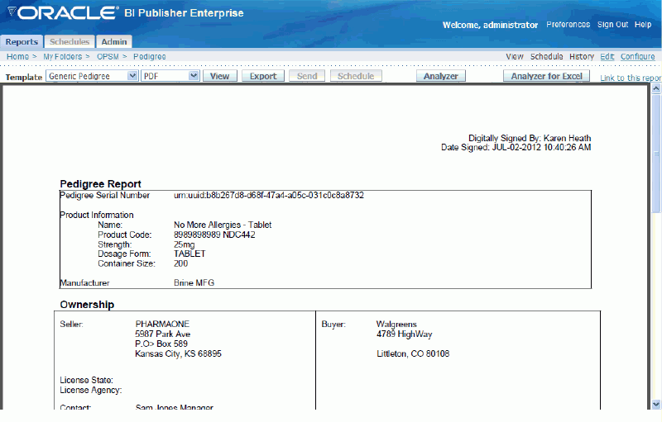The height and width of the screenshot is (422, 662).
Task: Click the Edit link
Action: click(x=607, y=56)
